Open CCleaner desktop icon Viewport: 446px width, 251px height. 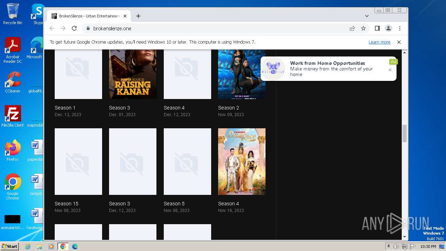[13, 82]
